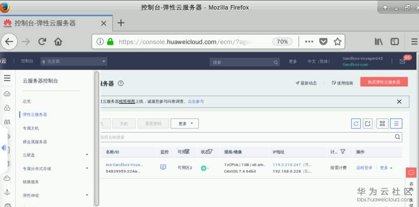Click the 点击参与 survey link
The image size is (419, 207).
[196, 101]
